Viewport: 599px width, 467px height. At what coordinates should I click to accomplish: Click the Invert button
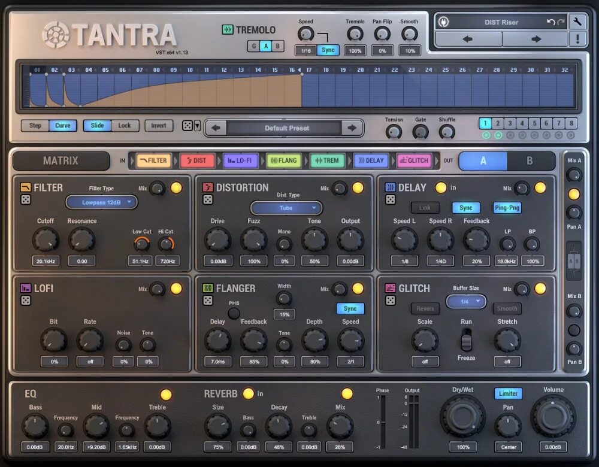click(x=159, y=126)
